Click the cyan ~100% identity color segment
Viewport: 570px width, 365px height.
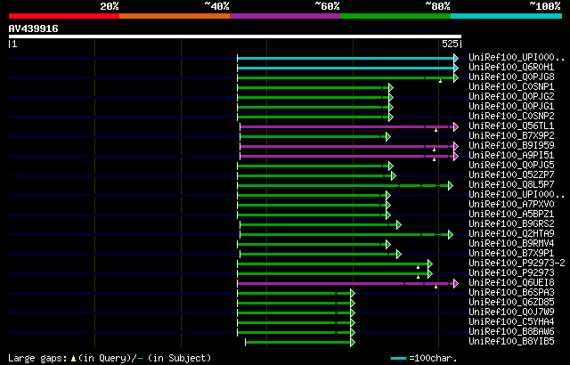(507, 16)
